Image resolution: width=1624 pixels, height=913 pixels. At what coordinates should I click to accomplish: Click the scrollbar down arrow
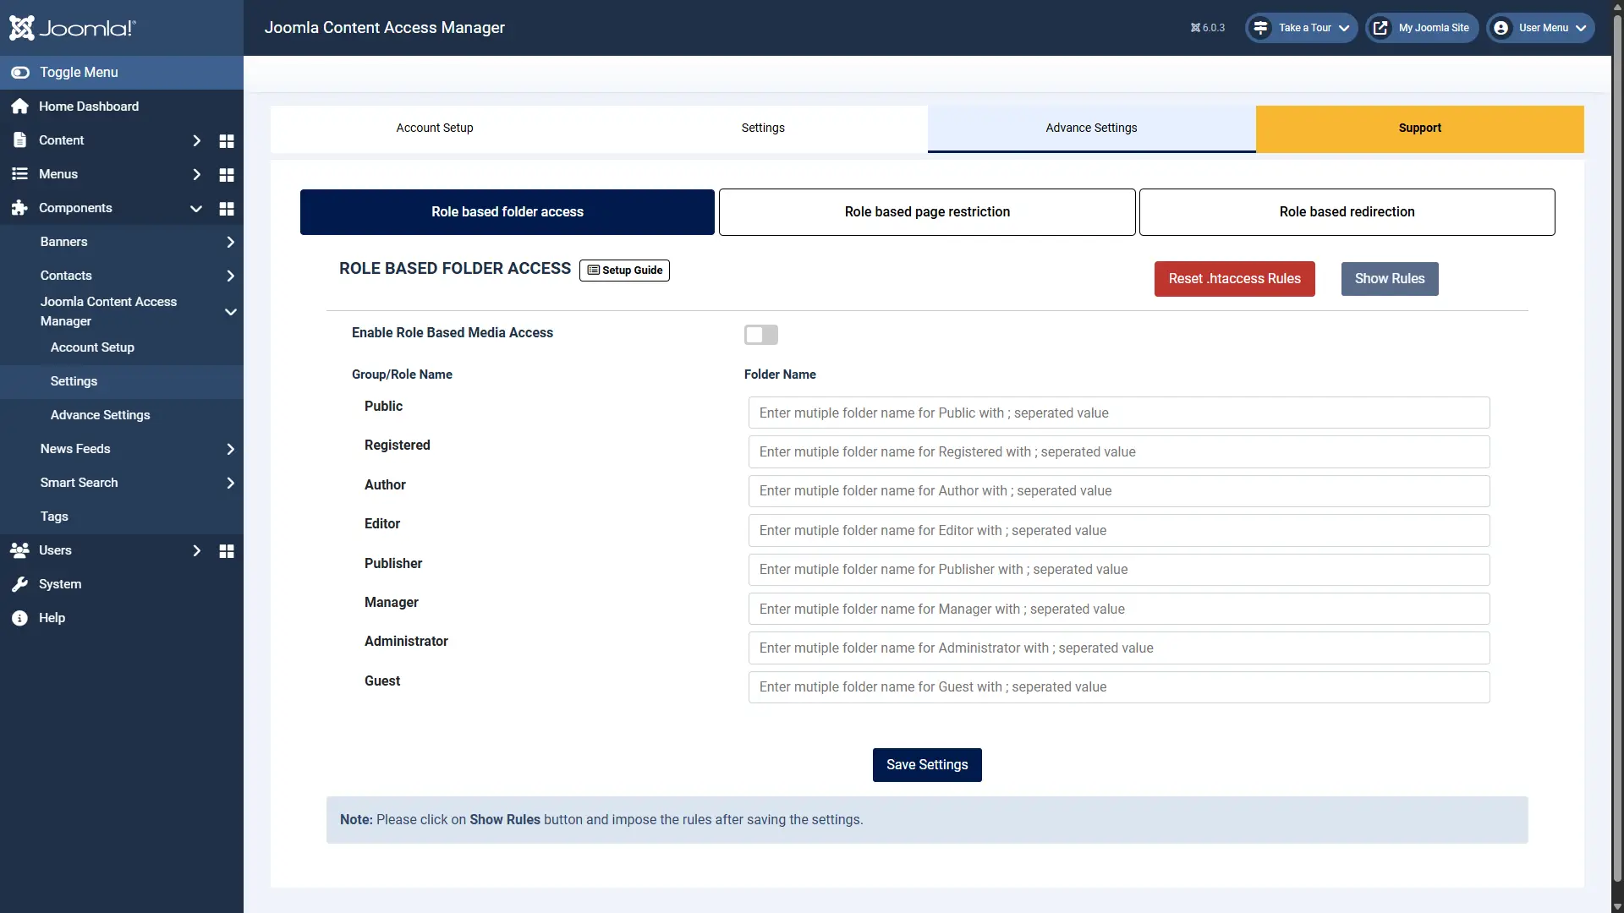click(x=1617, y=906)
